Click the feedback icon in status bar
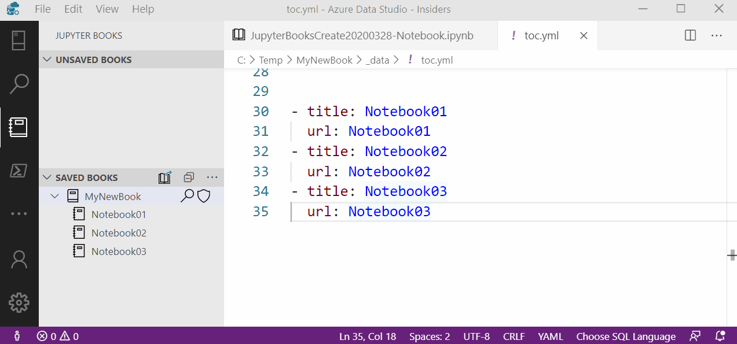The width and height of the screenshot is (737, 344). [694, 336]
